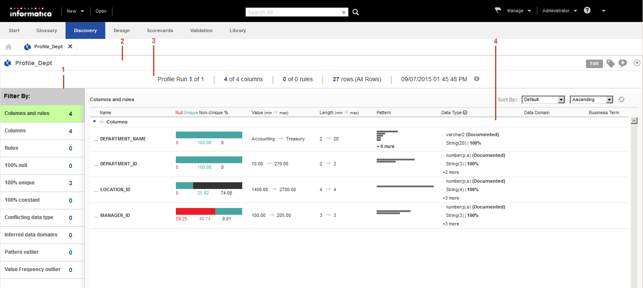Open the Sort By Default dropdown

(x=543, y=100)
